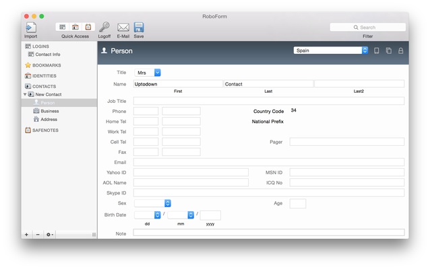The height and width of the screenshot is (269, 430).
Task: Click the Home Tel area code field
Action: (146, 121)
